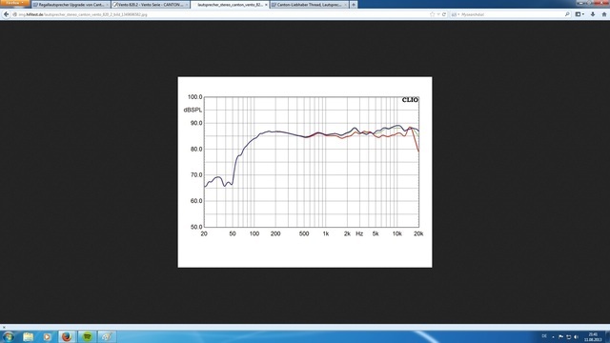Click the frequency response graph image
Screen dimensions: 610x343
305,171
